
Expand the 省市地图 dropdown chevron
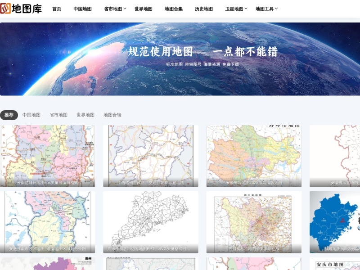click(x=125, y=9)
